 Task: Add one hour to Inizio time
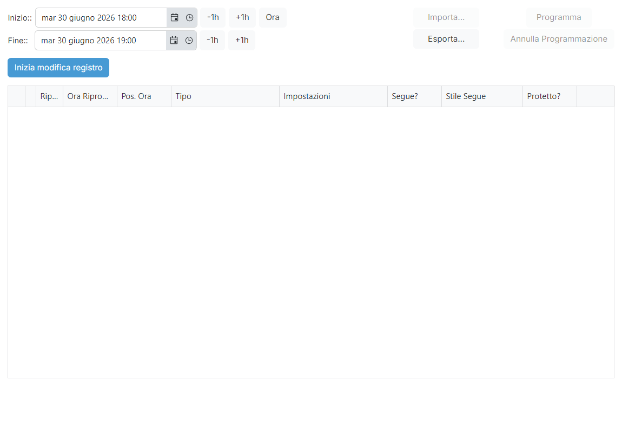pos(242,17)
